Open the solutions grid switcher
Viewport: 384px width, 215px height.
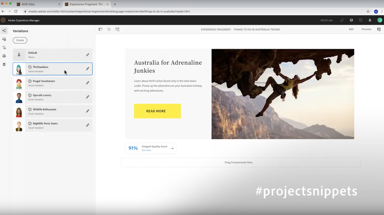click(360, 20)
